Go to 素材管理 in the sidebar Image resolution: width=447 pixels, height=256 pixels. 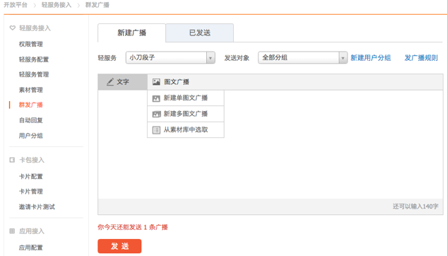(31, 90)
